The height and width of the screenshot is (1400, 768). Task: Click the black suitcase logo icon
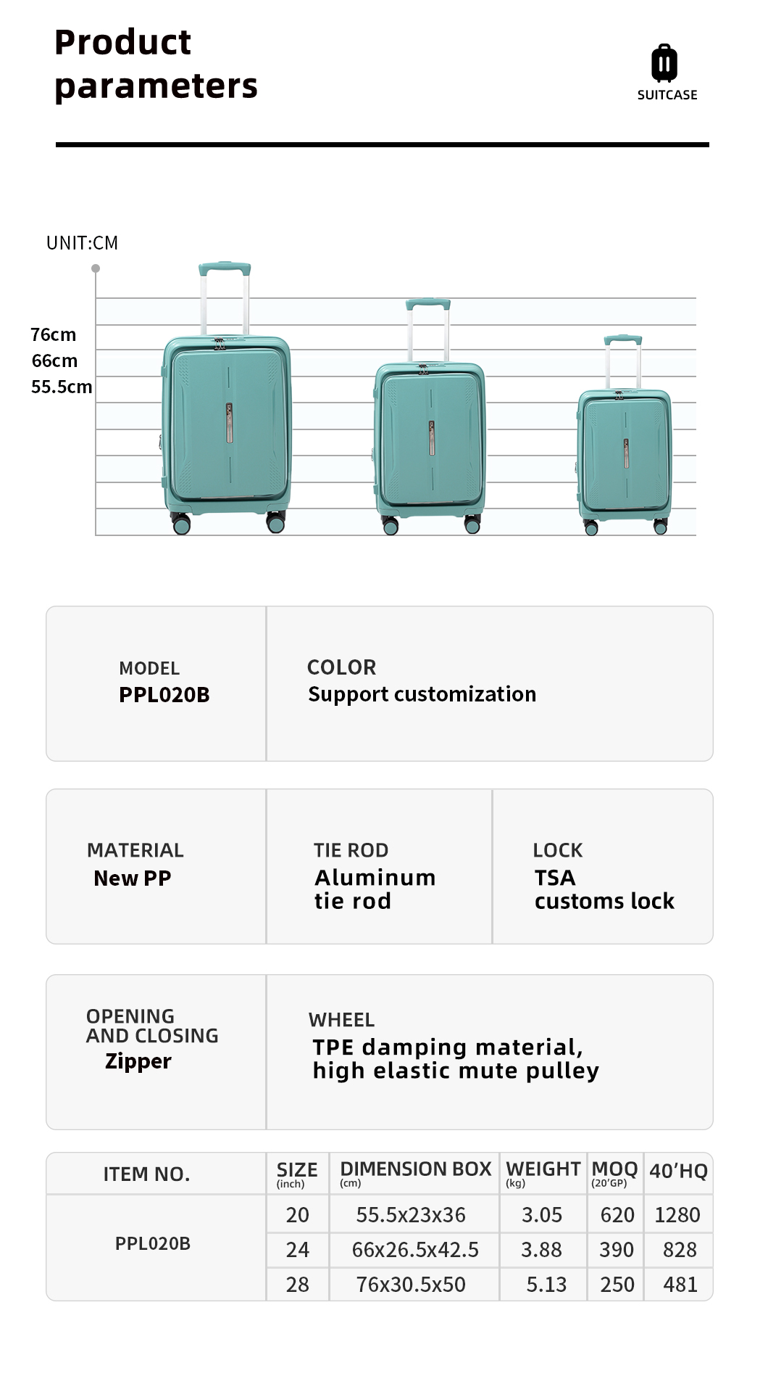(664, 63)
